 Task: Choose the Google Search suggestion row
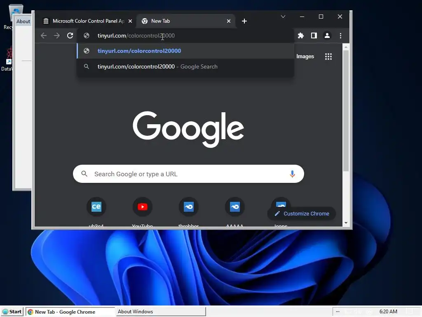point(185,66)
